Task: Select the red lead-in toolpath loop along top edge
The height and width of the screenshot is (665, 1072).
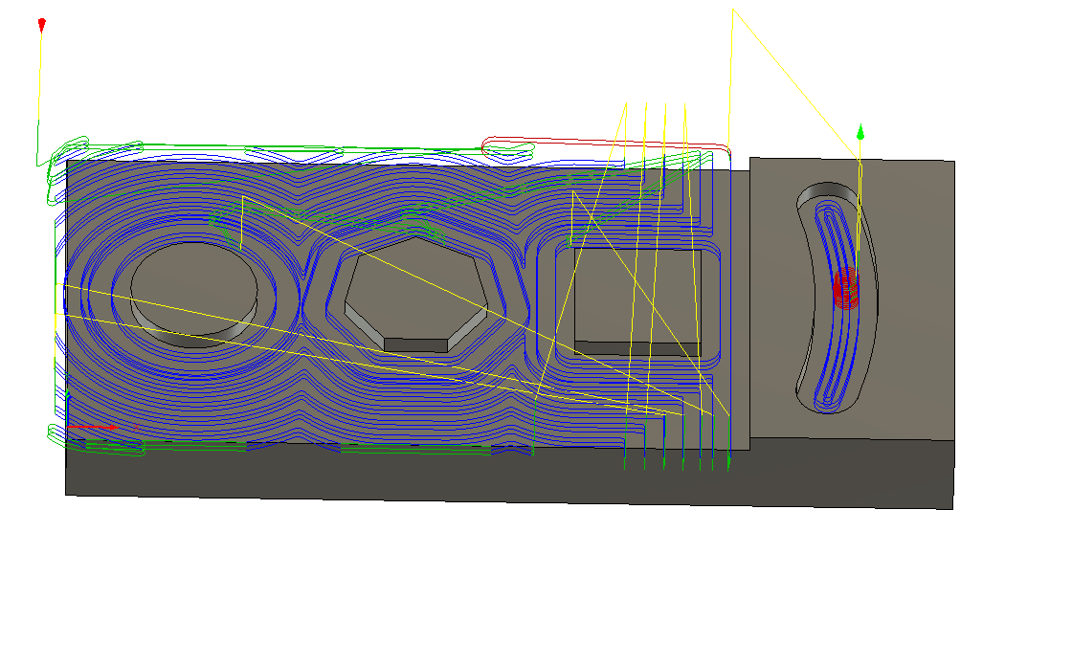Action: [x=606, y=147]
